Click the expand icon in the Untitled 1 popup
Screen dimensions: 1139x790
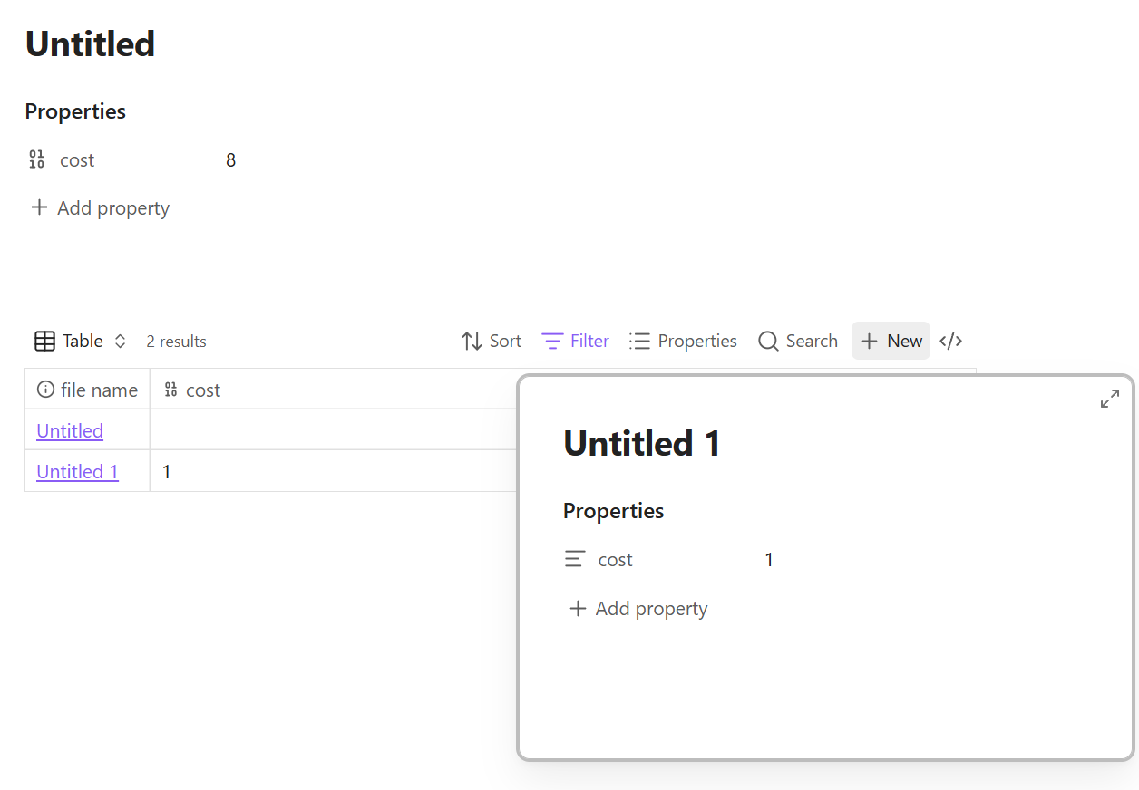point(1109,399)
